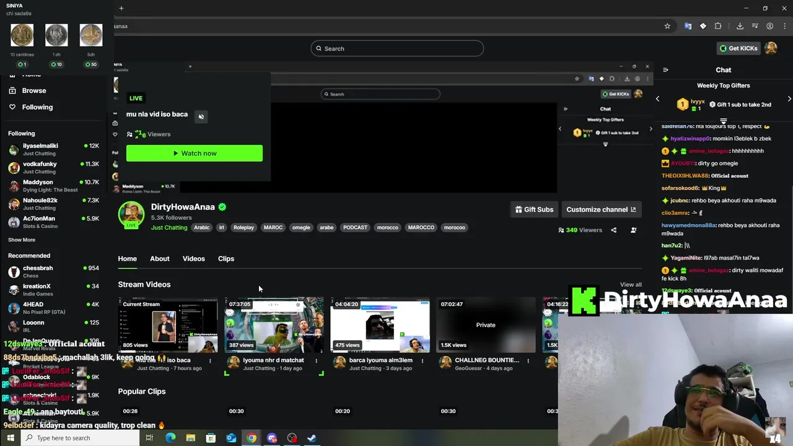The width and height of the screenshot is (793, 446).
Task: Open the kreationX recommended channel
Action: (x=53, y=290)
